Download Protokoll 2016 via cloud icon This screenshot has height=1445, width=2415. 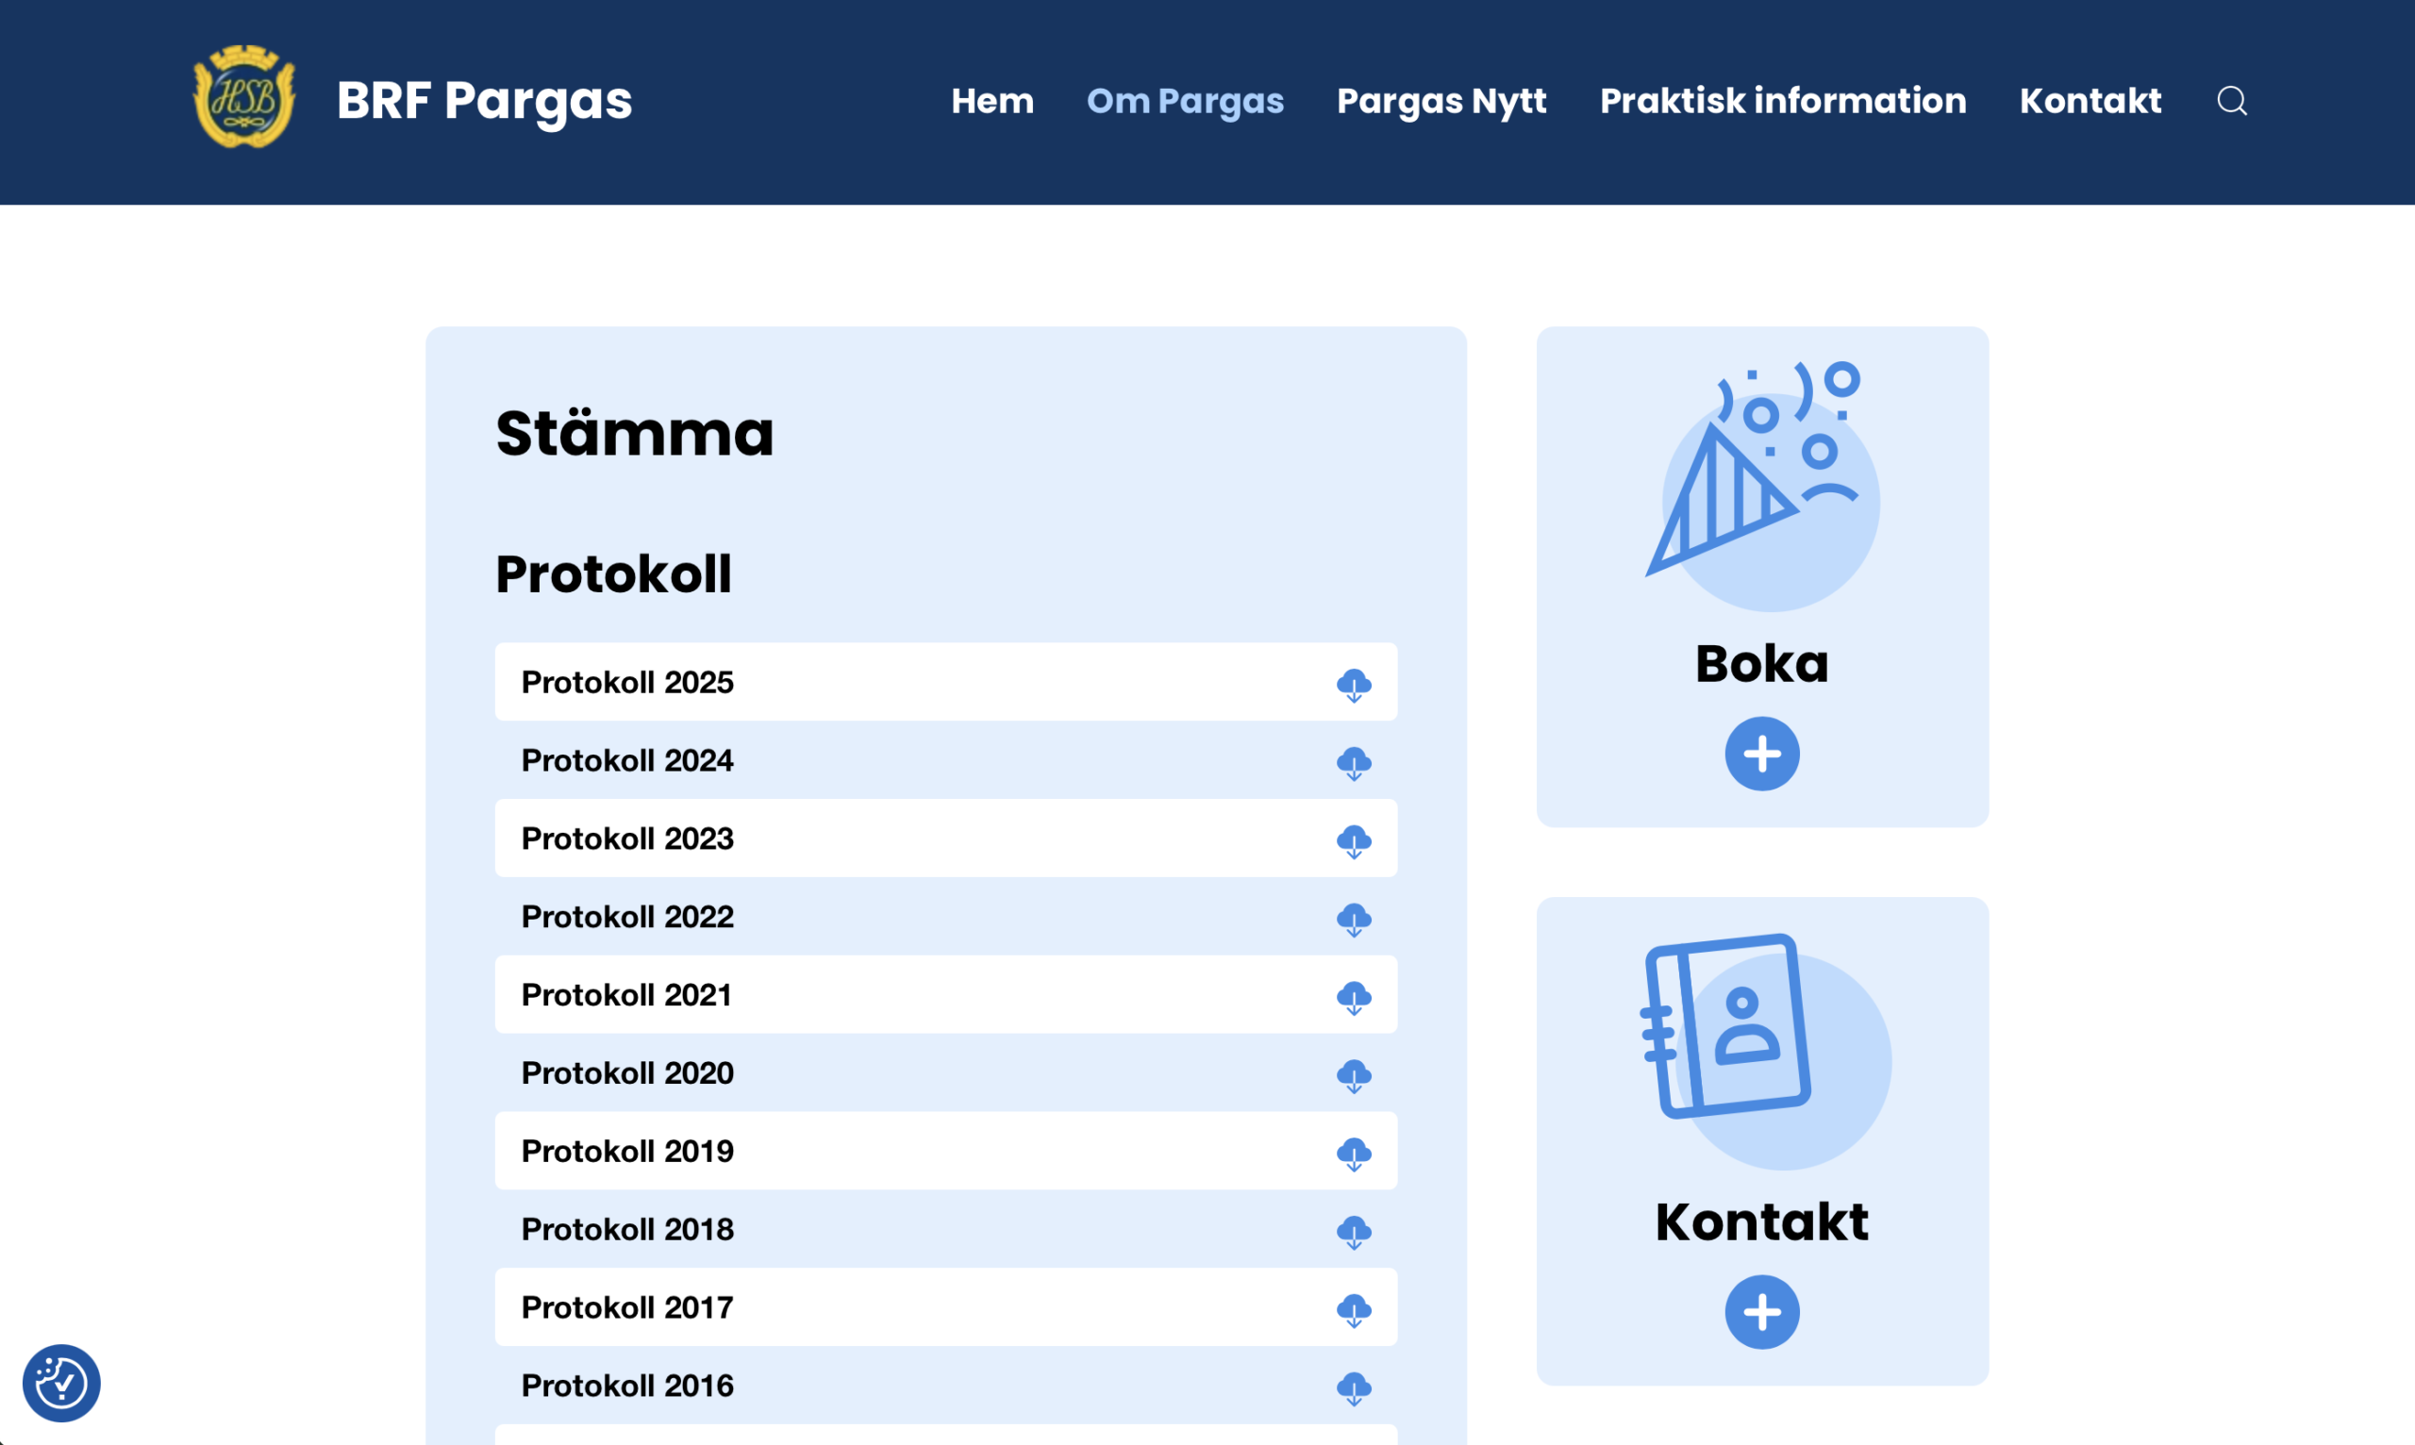pyautogui.click(x=1354, y=1387)
